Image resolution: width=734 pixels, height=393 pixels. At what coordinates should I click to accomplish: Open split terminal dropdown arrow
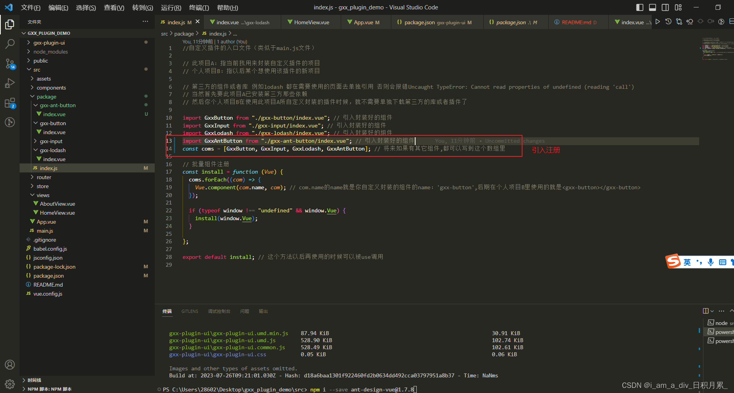tap(712, 311)
